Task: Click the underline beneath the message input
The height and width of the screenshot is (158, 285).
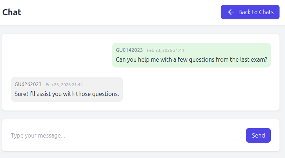Action: click(125, 140)
